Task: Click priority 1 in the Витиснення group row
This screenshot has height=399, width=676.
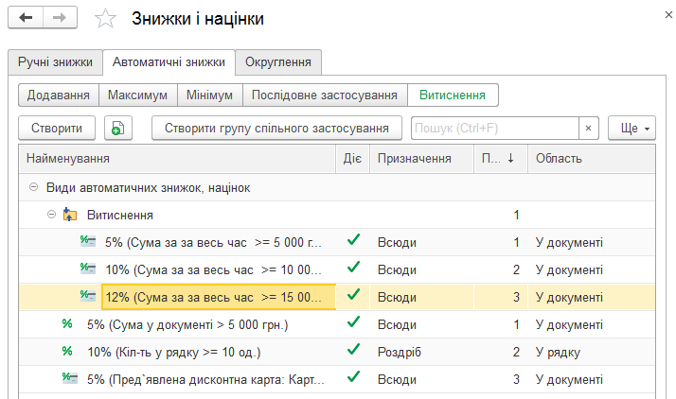Action: click(516, 215)
